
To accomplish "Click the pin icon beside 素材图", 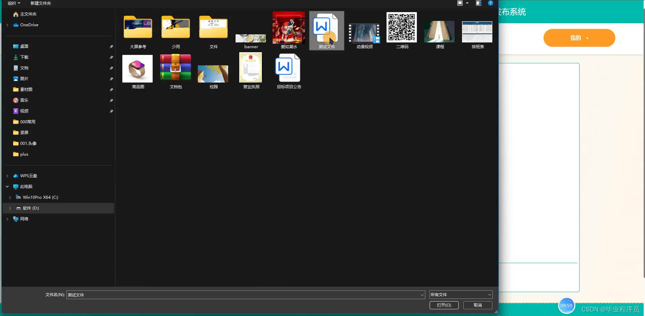I will [x=111, y=90].
